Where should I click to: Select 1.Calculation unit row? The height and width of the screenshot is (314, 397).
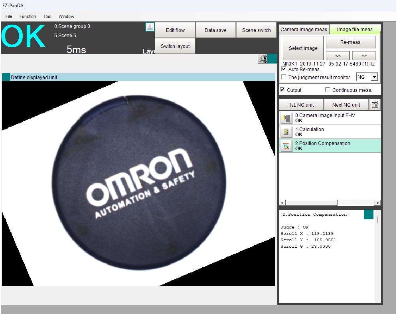point(330,132)
